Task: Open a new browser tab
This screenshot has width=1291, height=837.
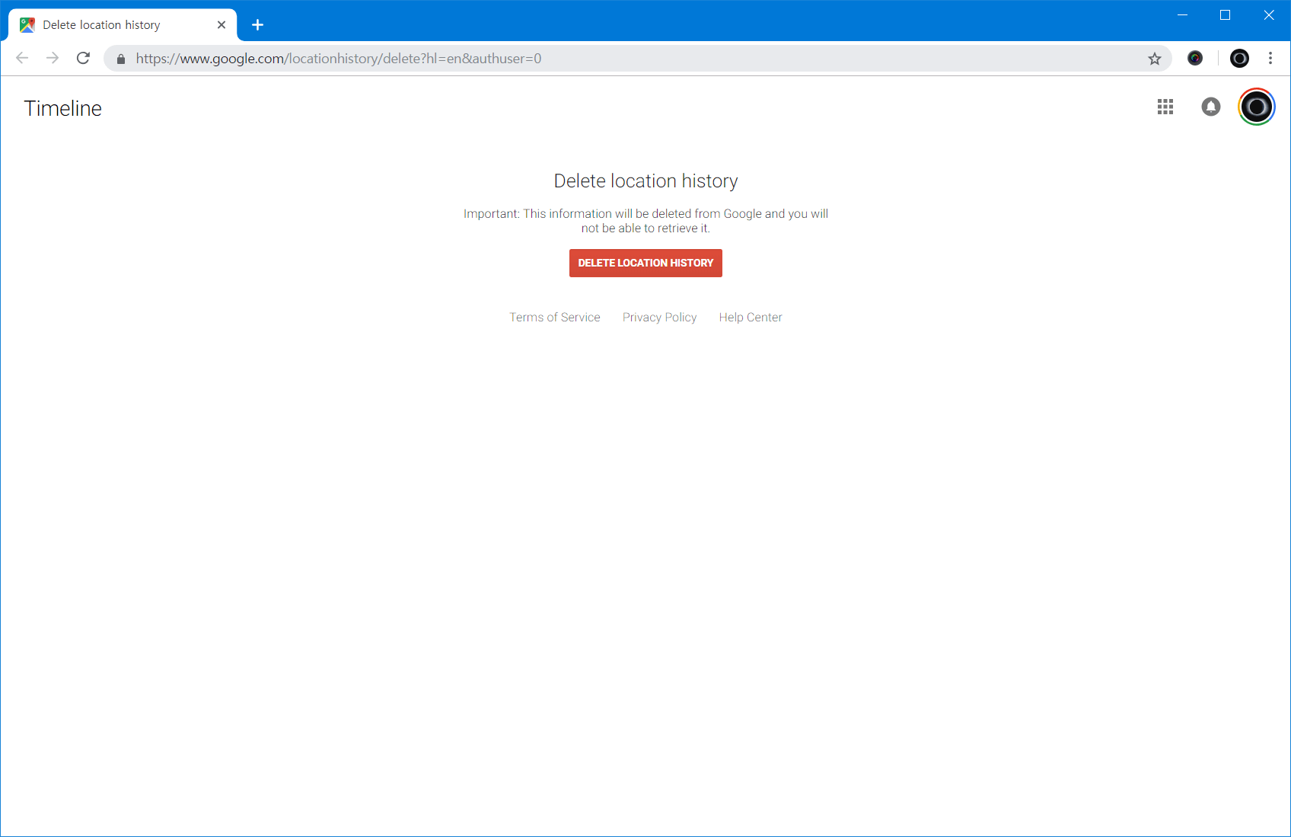Action: coord(258,25)
